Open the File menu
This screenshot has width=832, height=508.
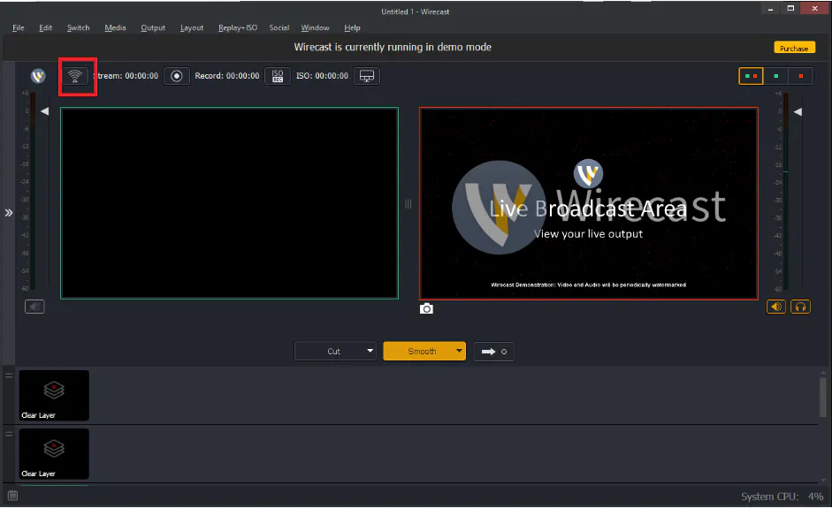[19, 27]
